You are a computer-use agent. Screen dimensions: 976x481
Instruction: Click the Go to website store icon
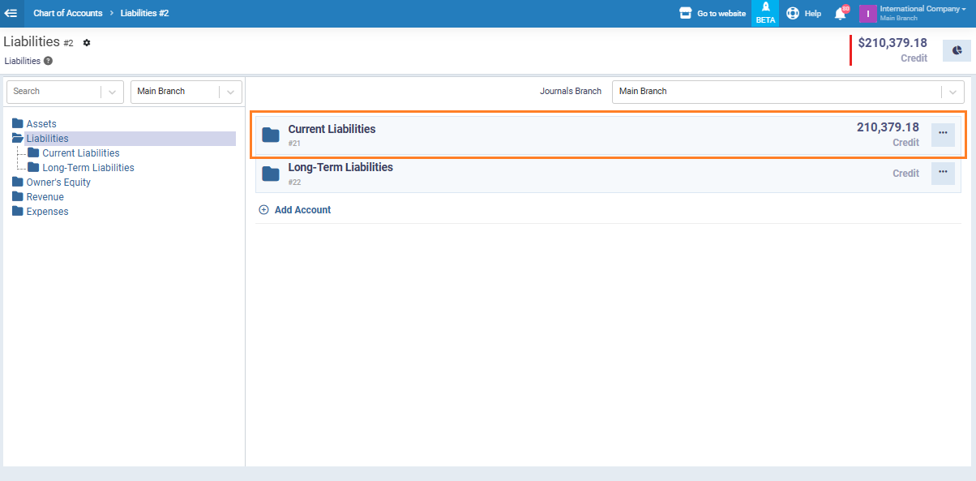686,13
